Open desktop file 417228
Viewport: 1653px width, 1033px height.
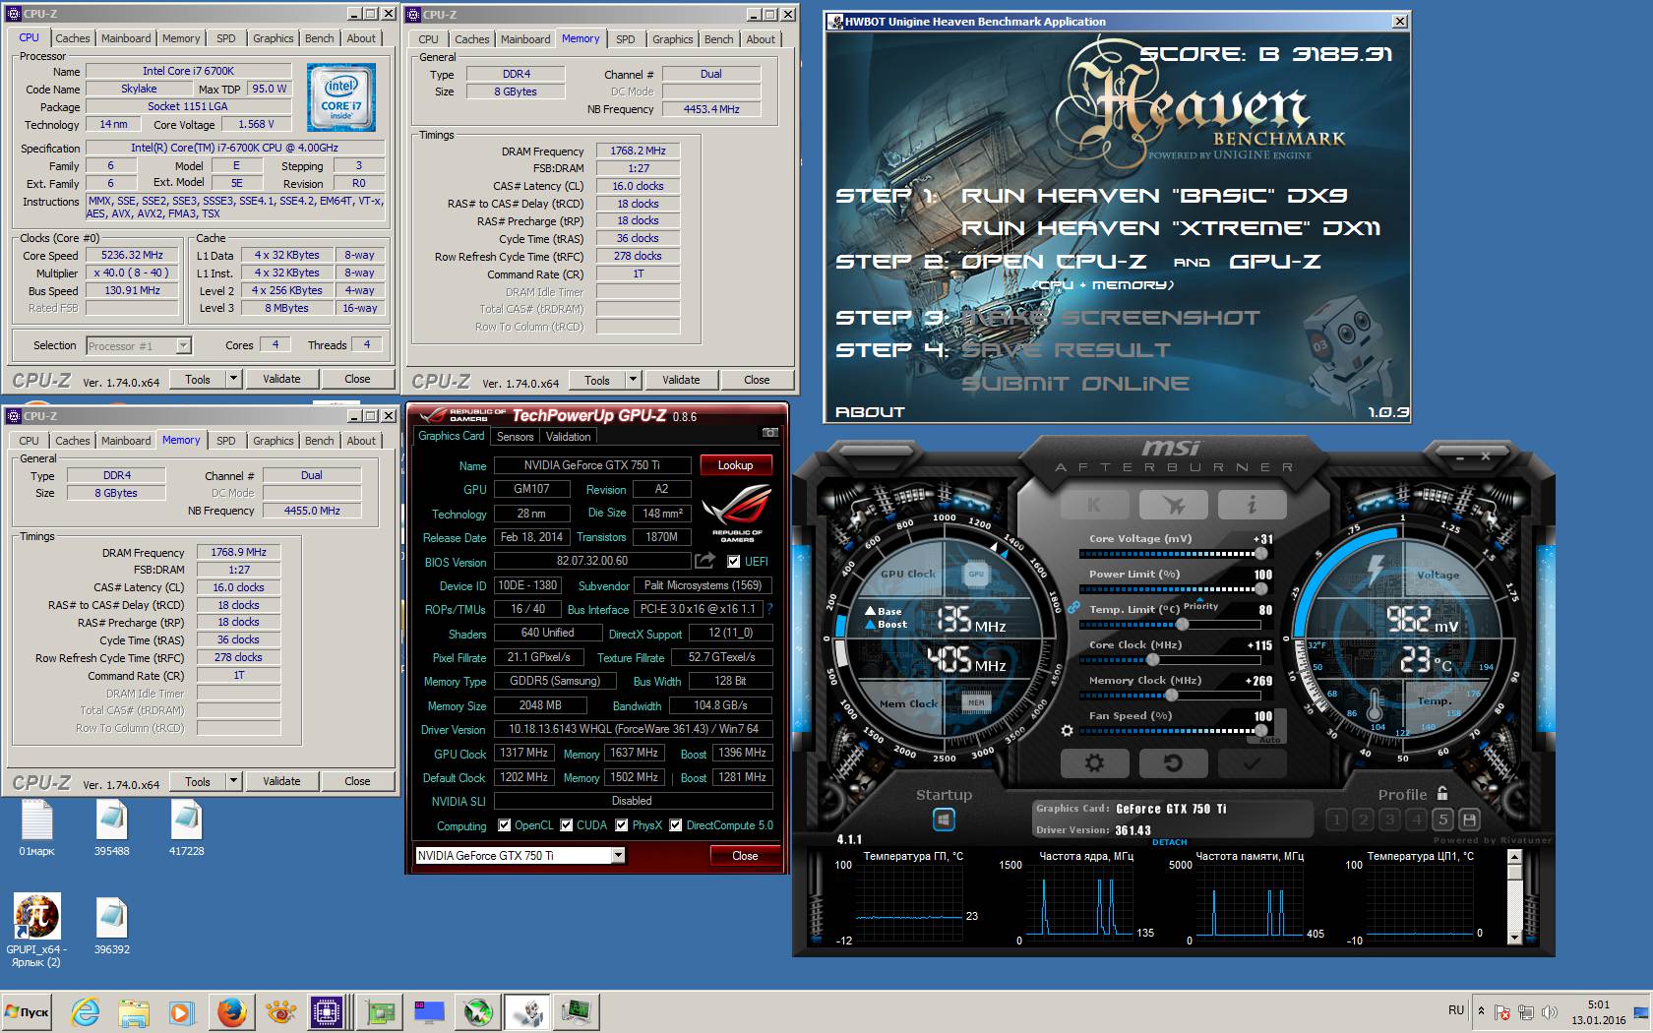tap(186, 828)
